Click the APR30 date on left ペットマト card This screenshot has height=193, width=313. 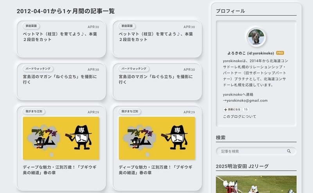(x=93, y=27)
